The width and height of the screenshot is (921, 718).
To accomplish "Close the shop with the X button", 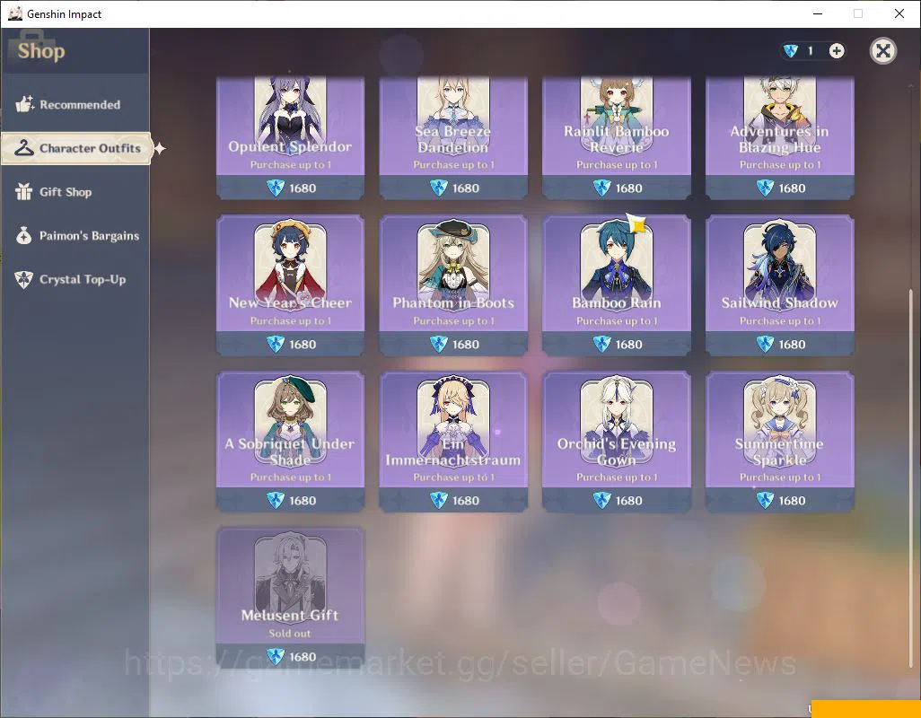I will tap(882, 50).
